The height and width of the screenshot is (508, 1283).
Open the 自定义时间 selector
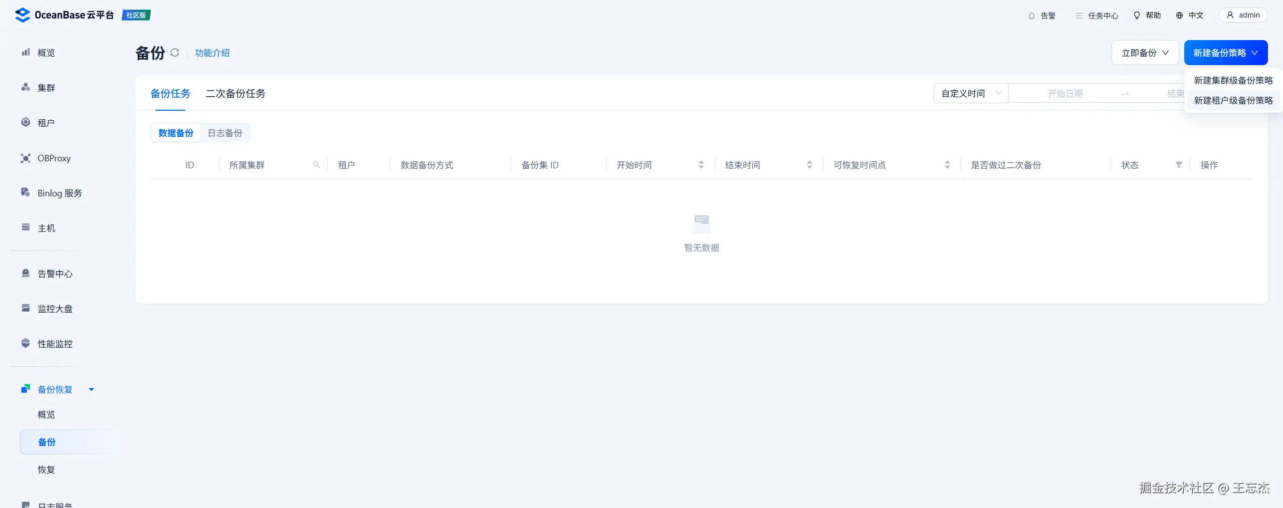971,93
